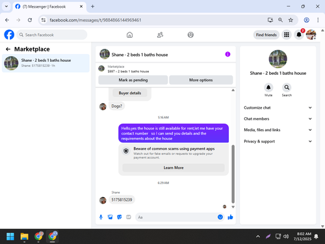The width and height of the screenshot is (325, 244).
Task: Click the browser back arrow
Action: click(7, 20)
